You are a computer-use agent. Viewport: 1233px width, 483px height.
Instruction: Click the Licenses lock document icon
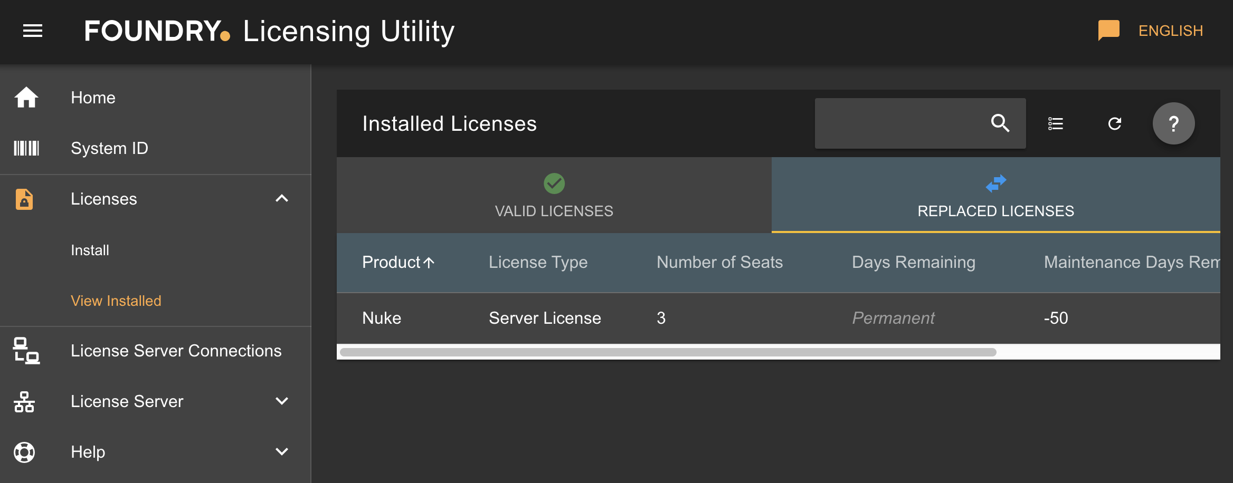click(24, 199)
